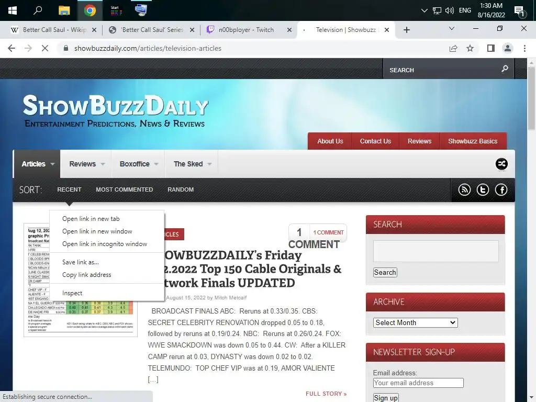Open the monitor app in taskbar

pyautogui.click(x=141, y=10)
